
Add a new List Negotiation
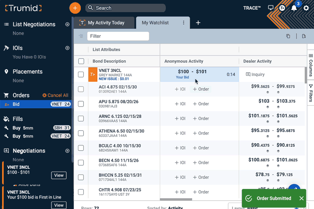pyautogui.click(x=67, y=24)
